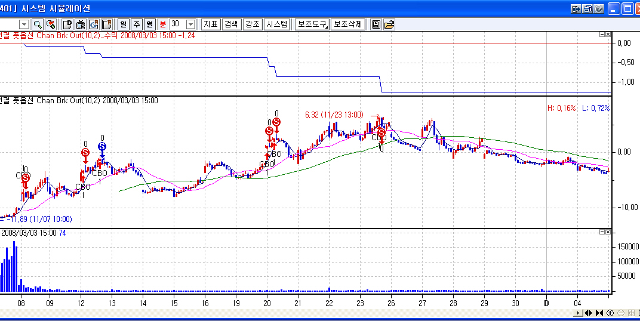The width and height of the screenshot is (640, 321).
Task: Open the 시스템 menu item
Action: tap(276, 24)
